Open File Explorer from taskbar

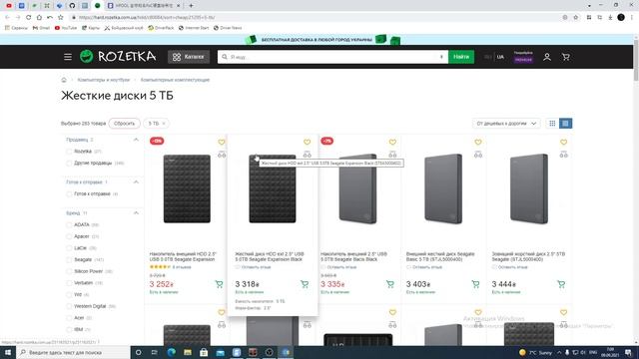point(188,352)
